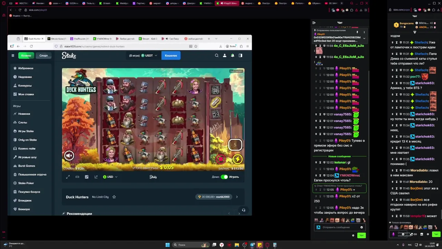
Task: Open No Limit City provider link
Action: coord(100,197)
